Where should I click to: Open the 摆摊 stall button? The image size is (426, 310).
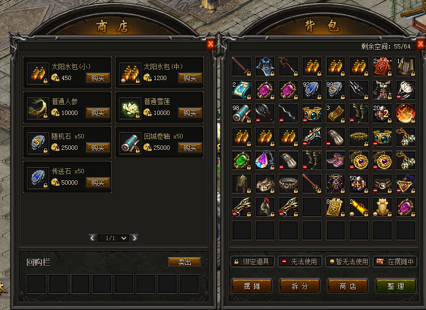click(252, 286)
